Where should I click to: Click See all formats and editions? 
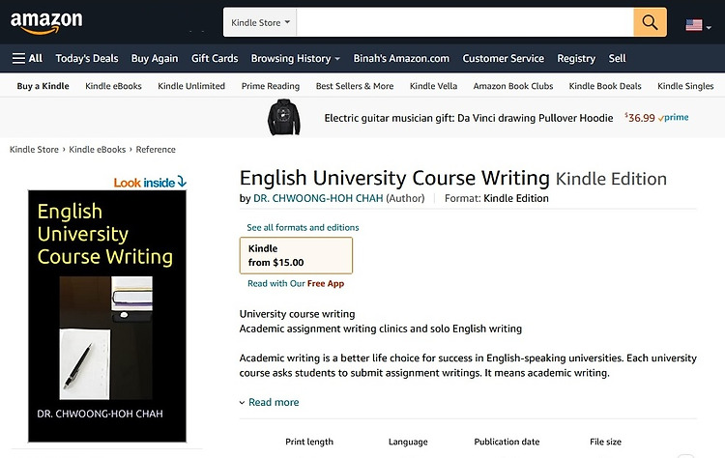coord(303,227)
